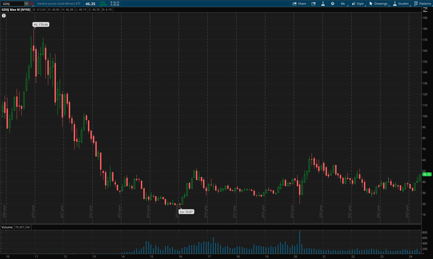Click the GDXJ symbol input field

13,4
